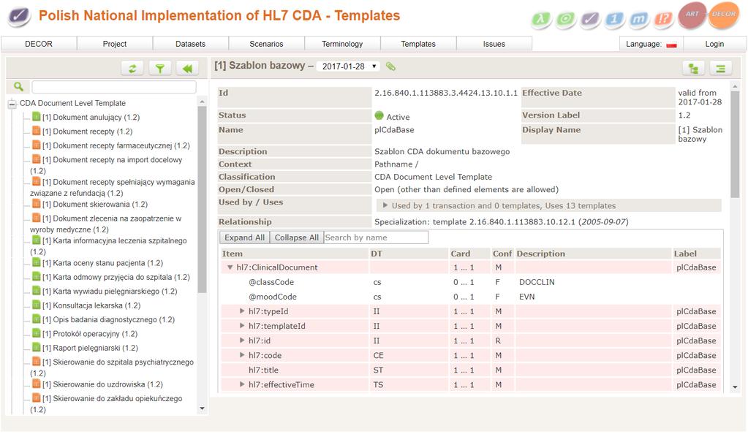Expand the hl7:typeId row
748x434 pixels.
pos(242,311)
